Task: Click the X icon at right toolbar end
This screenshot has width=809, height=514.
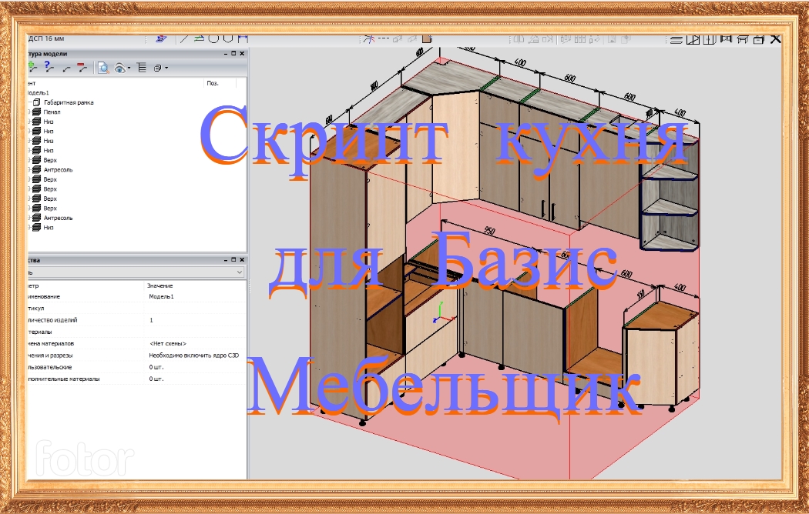Action: (x=775, y=38)
